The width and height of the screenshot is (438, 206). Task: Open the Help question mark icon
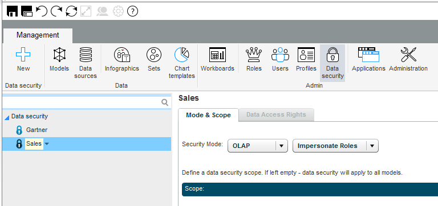coord(133,11)
